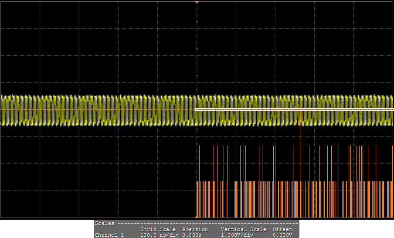This screenshot has height=238, width=394.
Task: Click the Offset column heading
Action: pyautogui.click(x=282, y=229)
